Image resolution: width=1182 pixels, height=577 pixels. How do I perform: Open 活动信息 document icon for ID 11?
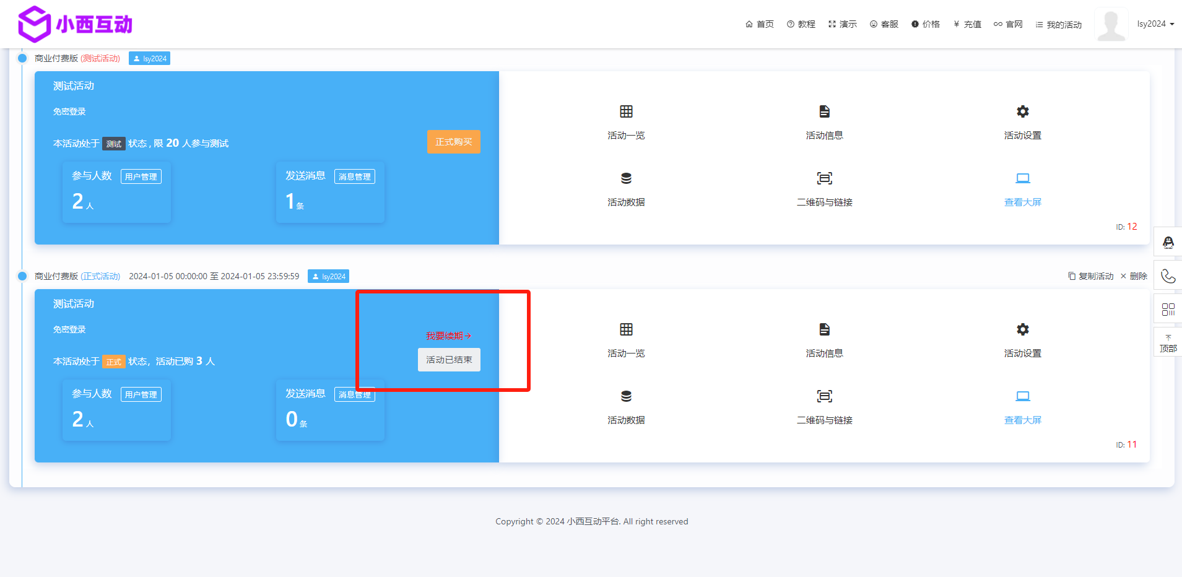(824, 329)
